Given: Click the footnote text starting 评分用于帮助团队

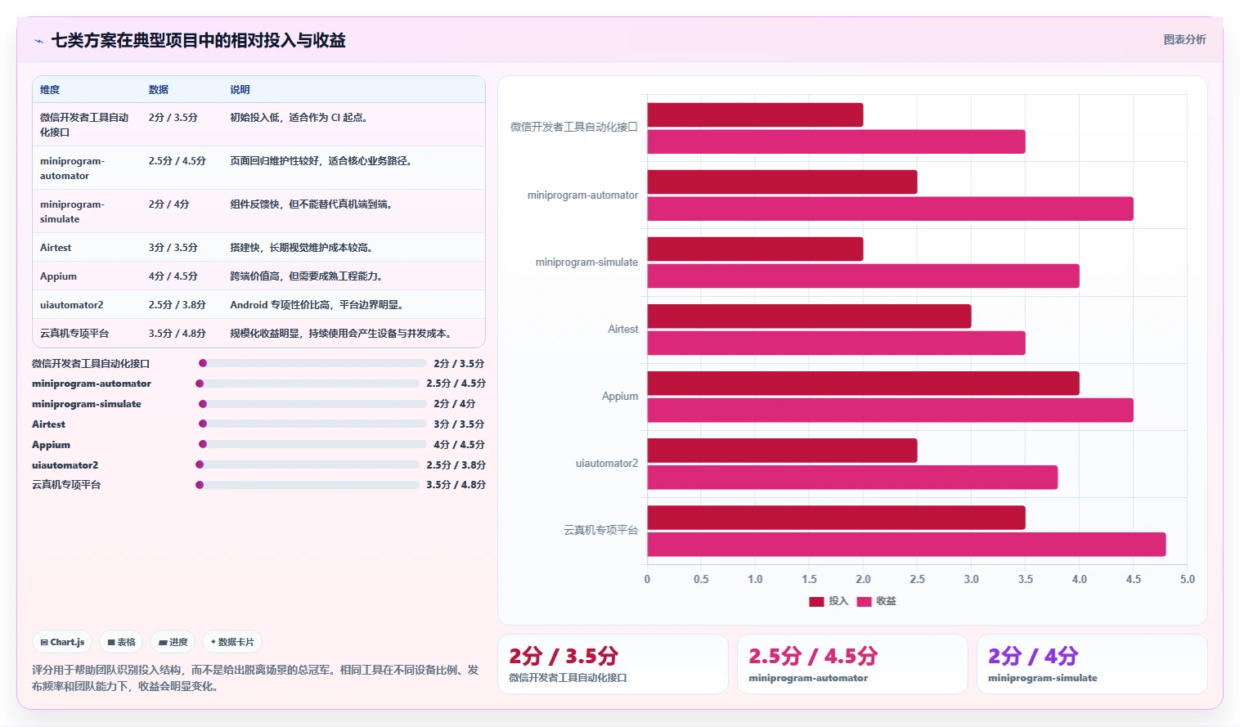Looking at the screenshot, I should tap(255, 678).
